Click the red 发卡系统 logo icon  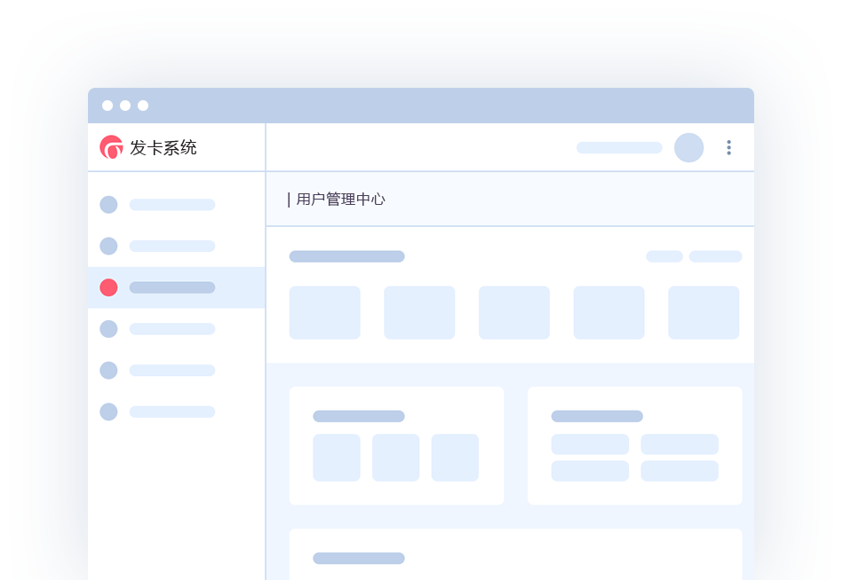(x=111, y=147)
